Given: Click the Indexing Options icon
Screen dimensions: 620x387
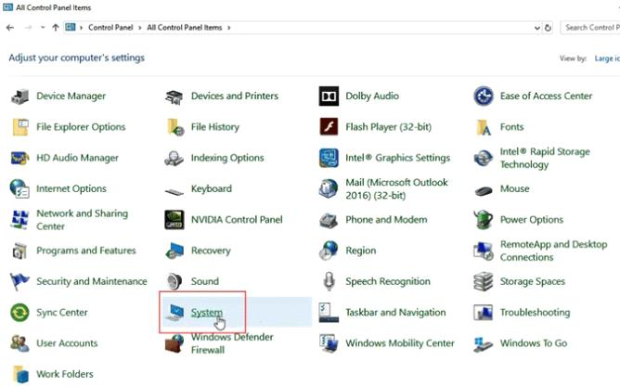Looking at the screenshot, I should [x=174, y=158].
